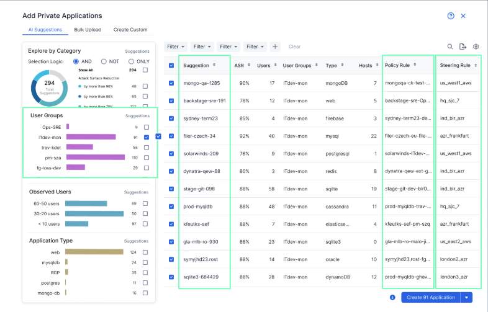Open the first Filter dropdown
The height and width of the screenshot is (312, 488).
pyautogui.click(x=176, y=47)
